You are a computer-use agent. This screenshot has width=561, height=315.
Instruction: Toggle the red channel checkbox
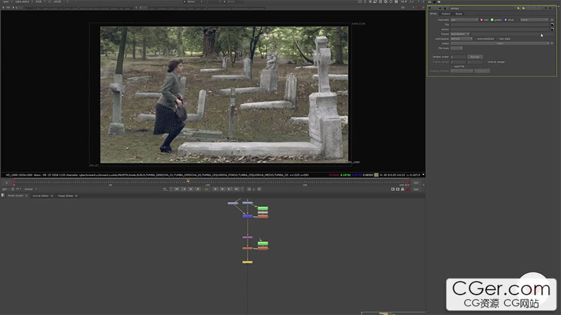click(481, 20)
